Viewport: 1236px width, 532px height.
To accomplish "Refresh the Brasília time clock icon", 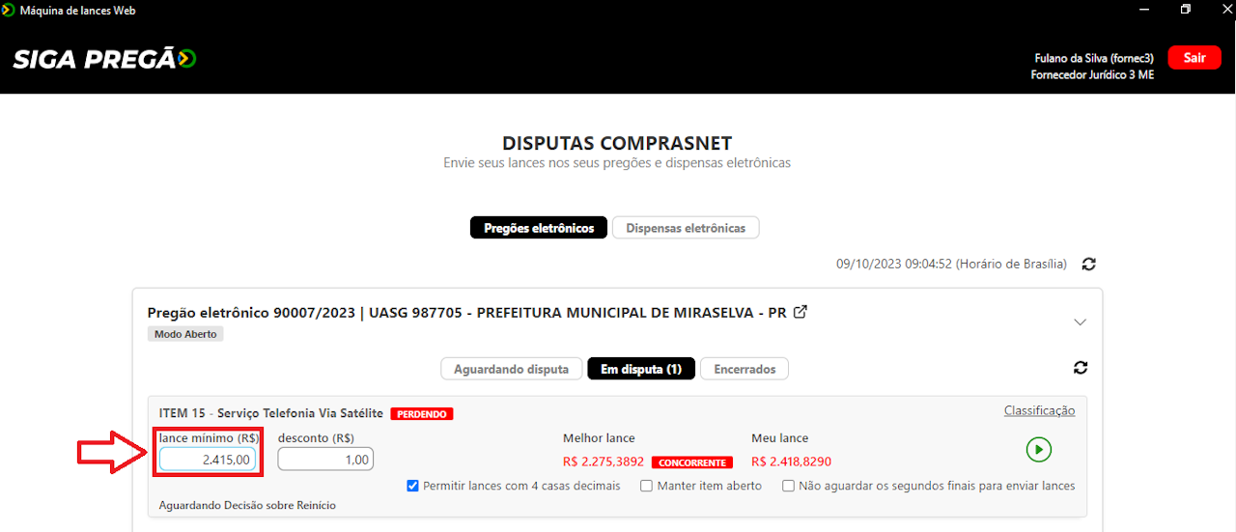I will (x=1089, y=264).
